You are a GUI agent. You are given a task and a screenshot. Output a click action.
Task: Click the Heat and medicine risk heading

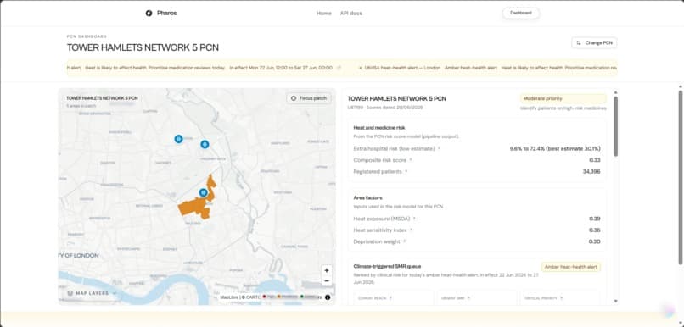(x=379, y=128)
